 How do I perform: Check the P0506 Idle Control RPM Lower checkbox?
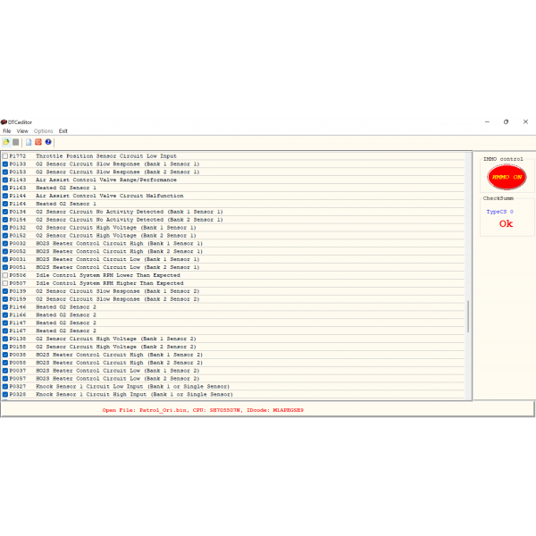[x=4, y=276]
